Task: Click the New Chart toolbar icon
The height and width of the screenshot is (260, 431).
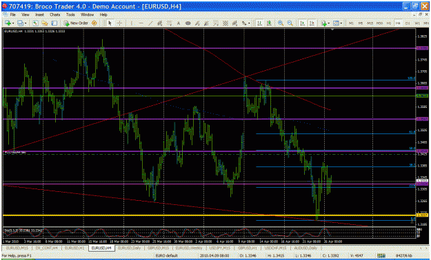Action: (x=7, y=23)
